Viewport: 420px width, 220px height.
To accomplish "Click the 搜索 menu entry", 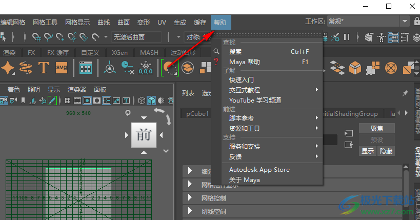I will pos(272,52).
